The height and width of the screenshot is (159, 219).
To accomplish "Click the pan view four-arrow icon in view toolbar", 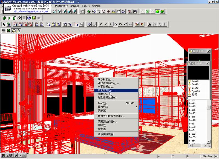I will click(x=108, y=11).
